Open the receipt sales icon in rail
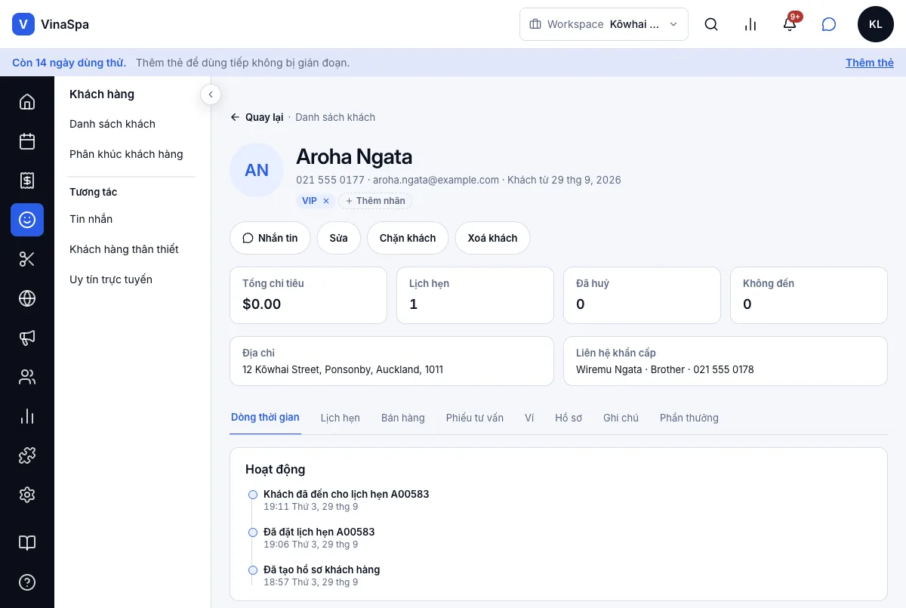Screen dimensions: 906x608 (27, 181)
